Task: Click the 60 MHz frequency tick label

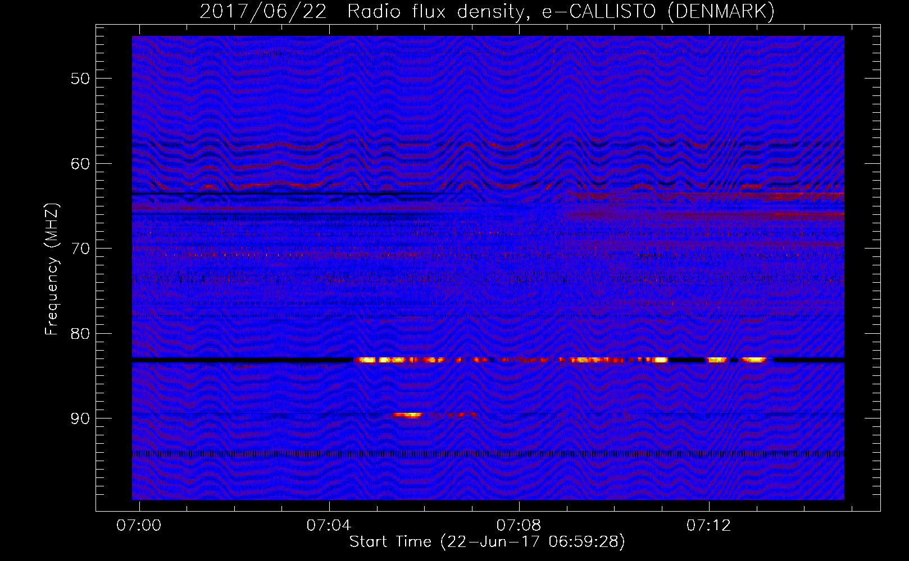Action: [80, 164]
